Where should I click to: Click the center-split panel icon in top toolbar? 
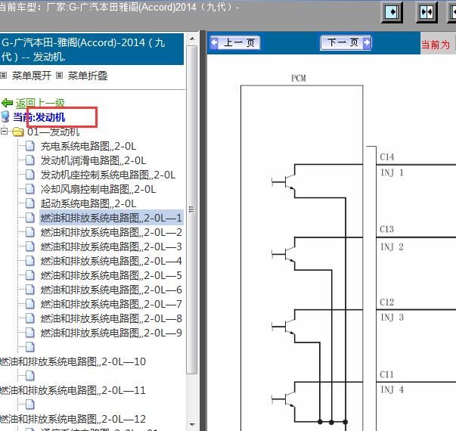click(x=427, y=12)
